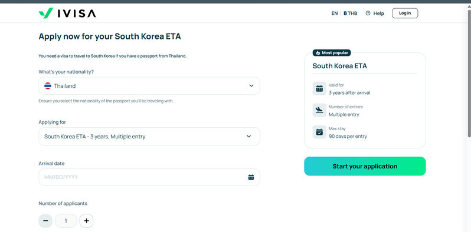Viewport: 471px width, 232px height.
Task: Change currency from THB
Action: pos(351,13)
